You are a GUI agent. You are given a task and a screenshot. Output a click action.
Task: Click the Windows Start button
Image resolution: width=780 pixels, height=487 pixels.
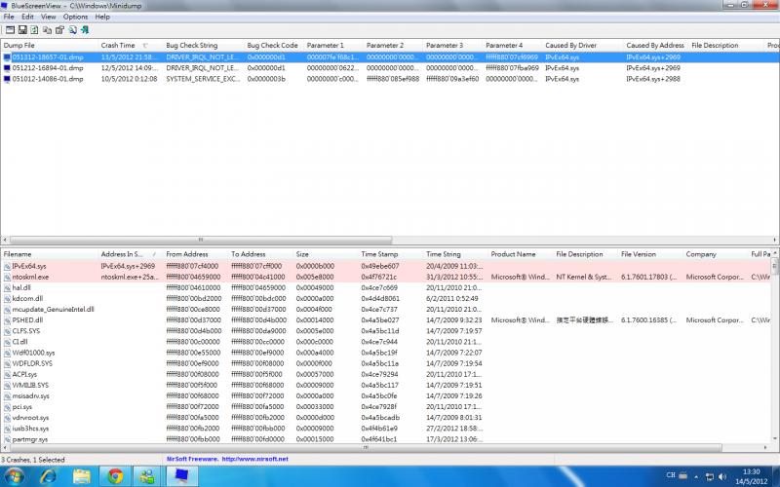(18, 475)
